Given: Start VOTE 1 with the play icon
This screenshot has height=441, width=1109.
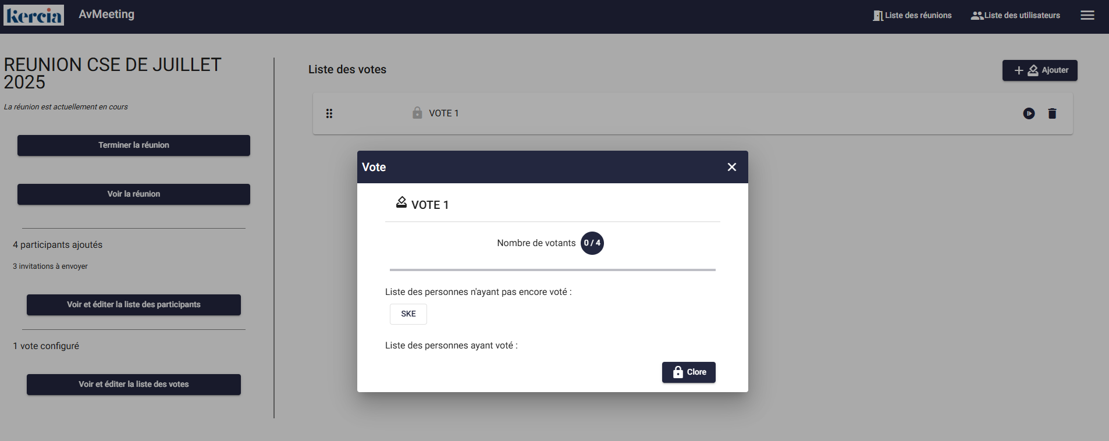Looking at the screenshot, I should click(x=1029, y=113).
